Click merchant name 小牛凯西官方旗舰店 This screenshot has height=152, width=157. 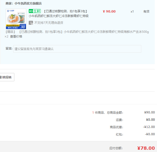click(x=28, y=4)
